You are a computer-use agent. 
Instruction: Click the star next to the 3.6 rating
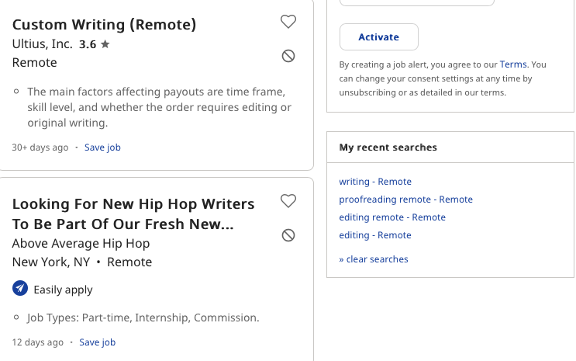[105, 44]
